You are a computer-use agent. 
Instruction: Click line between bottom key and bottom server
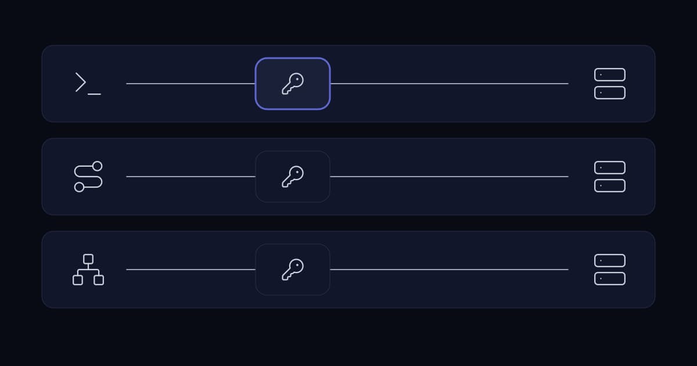click(449, 270)
